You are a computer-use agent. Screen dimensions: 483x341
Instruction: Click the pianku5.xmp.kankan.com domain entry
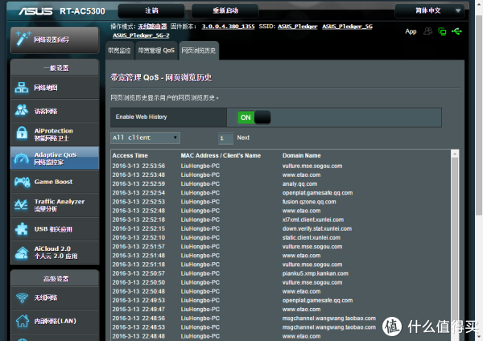315,273
